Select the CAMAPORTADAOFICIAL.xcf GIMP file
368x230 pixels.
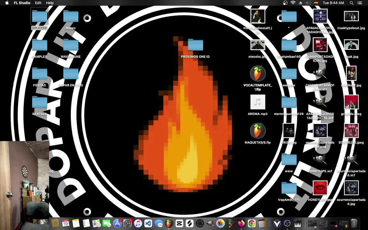[320, 74]
